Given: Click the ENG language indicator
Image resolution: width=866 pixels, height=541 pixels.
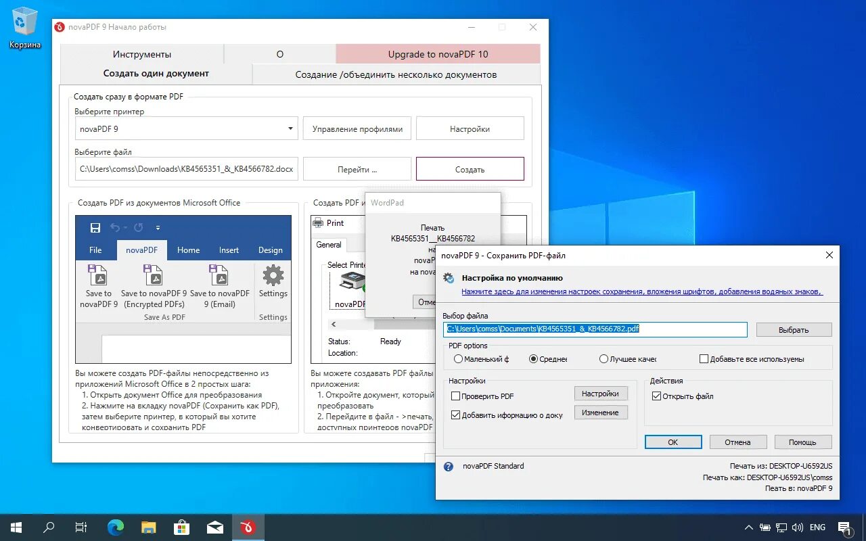Looking at the screenshot, I should pos(817,527).
